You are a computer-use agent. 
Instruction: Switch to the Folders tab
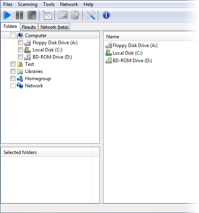click(10, 26)
